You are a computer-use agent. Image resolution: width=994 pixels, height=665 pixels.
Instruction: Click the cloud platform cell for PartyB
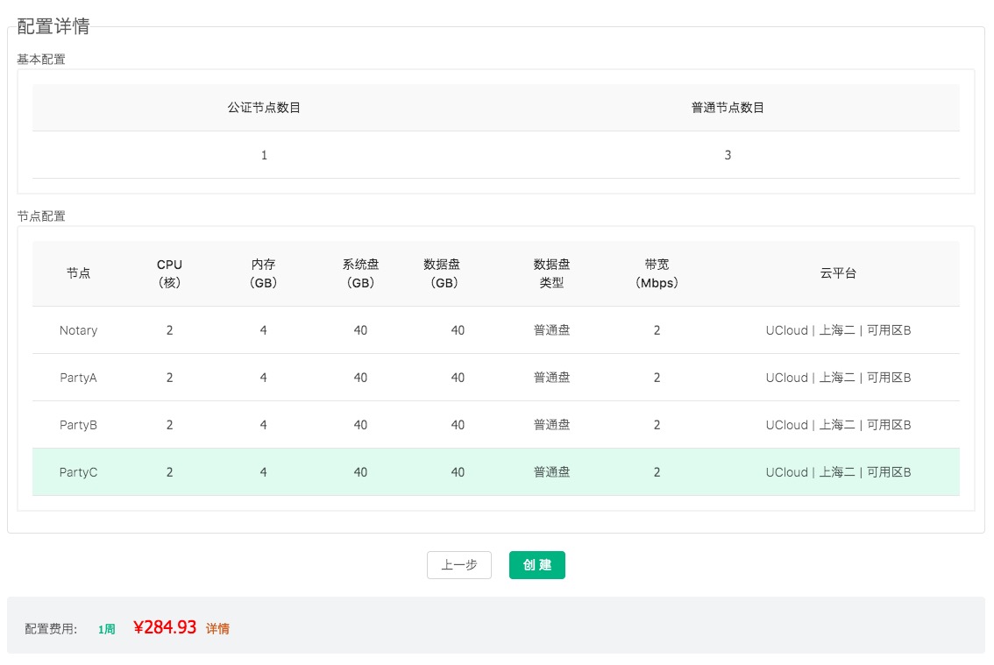click(x=838, y=425)
